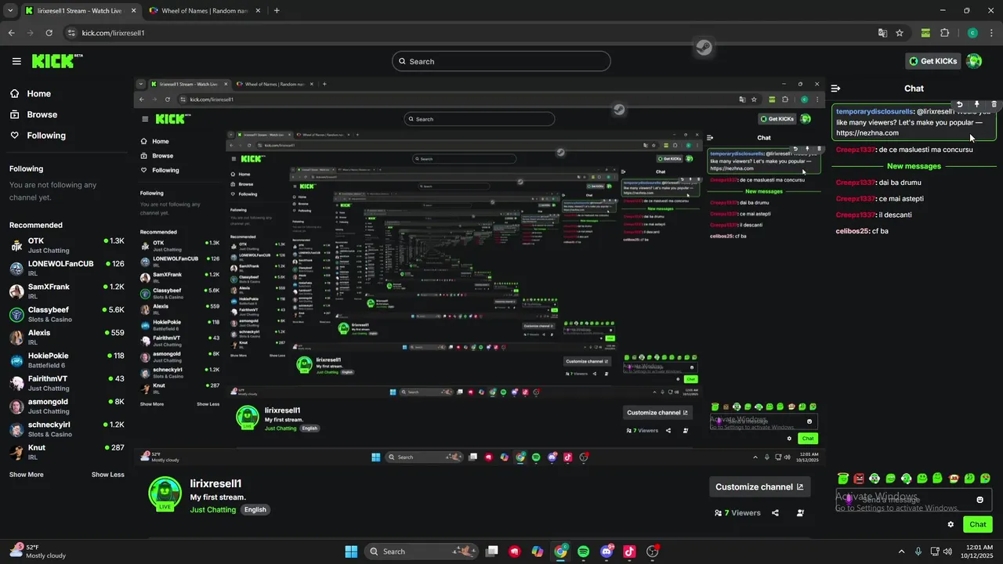Open TikTok from the taskbar
1003x564 pixels.
pyautogui.click(x=629, y=551)
